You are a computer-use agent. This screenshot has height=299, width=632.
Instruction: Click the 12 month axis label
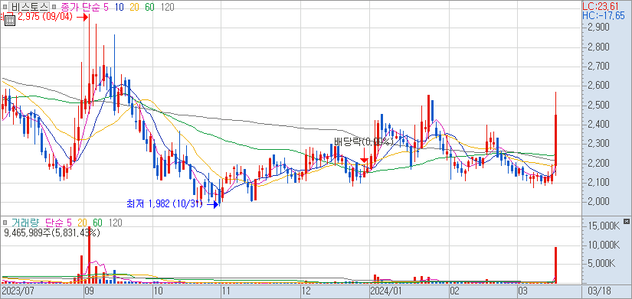tap(306, 291)
